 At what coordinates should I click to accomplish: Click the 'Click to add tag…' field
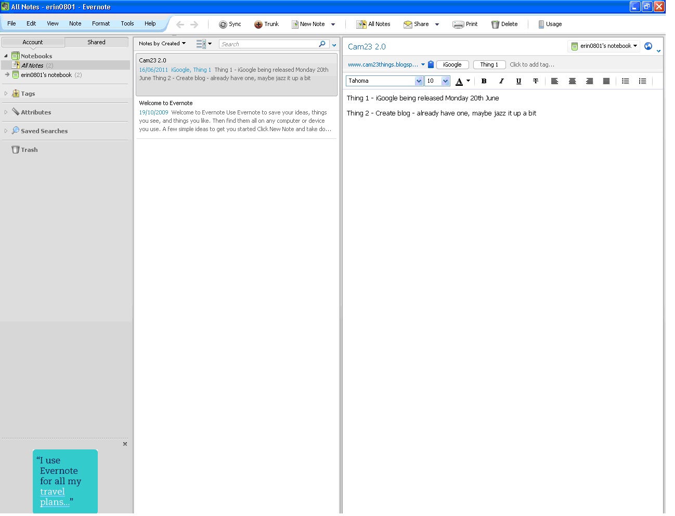coord(532,64)
